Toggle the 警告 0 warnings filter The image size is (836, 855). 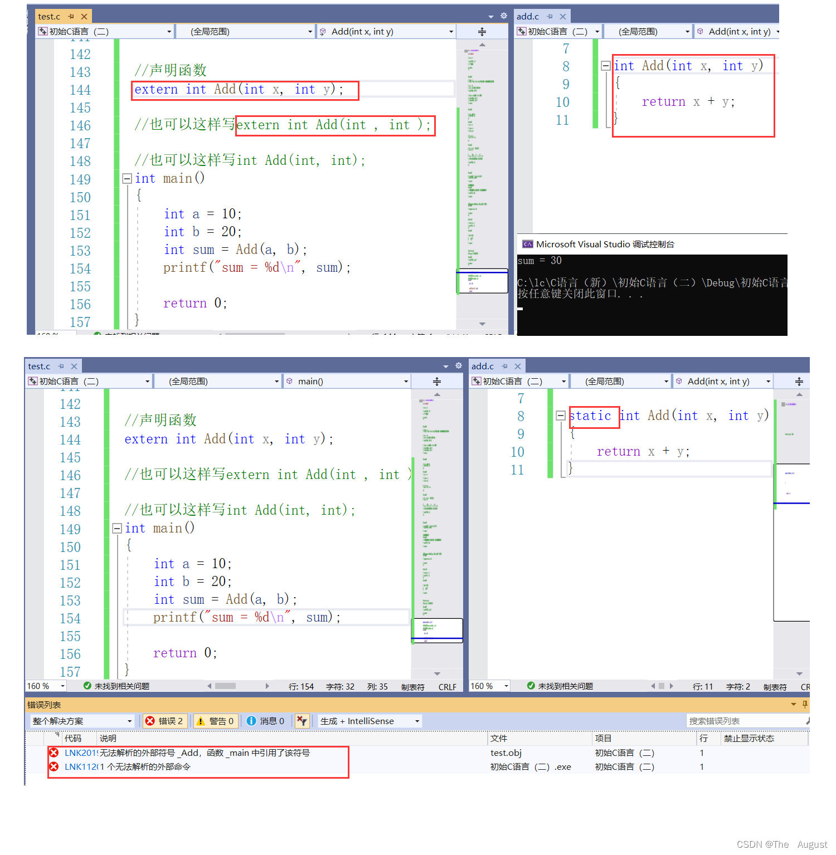pyautogui.click(x=216, y=721)
